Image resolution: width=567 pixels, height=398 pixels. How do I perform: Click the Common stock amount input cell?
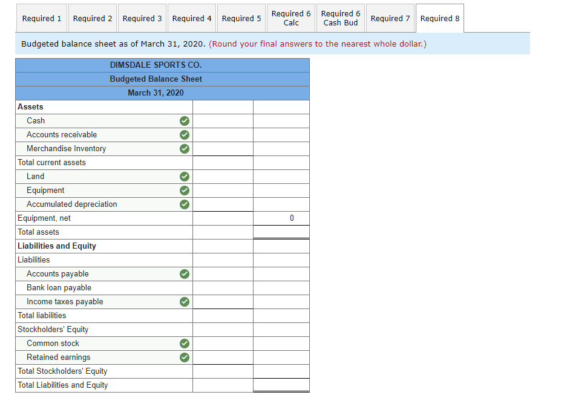223,344
